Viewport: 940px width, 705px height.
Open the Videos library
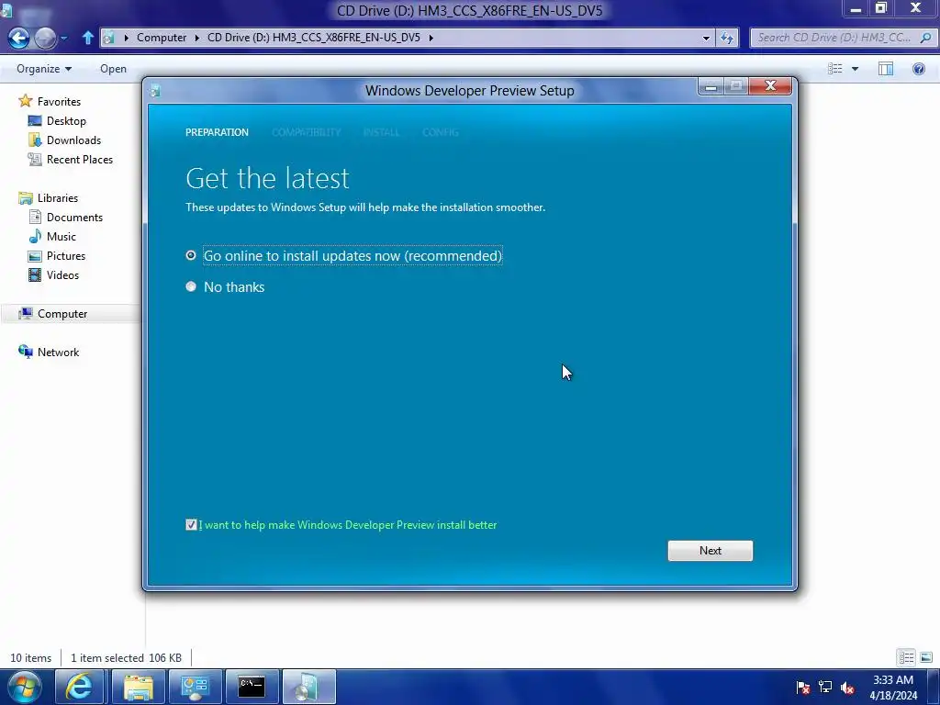[62, 274]
